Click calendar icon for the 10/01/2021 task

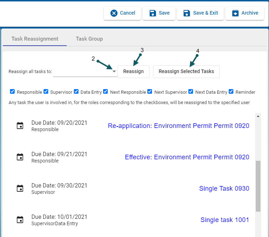click(20, 220)
